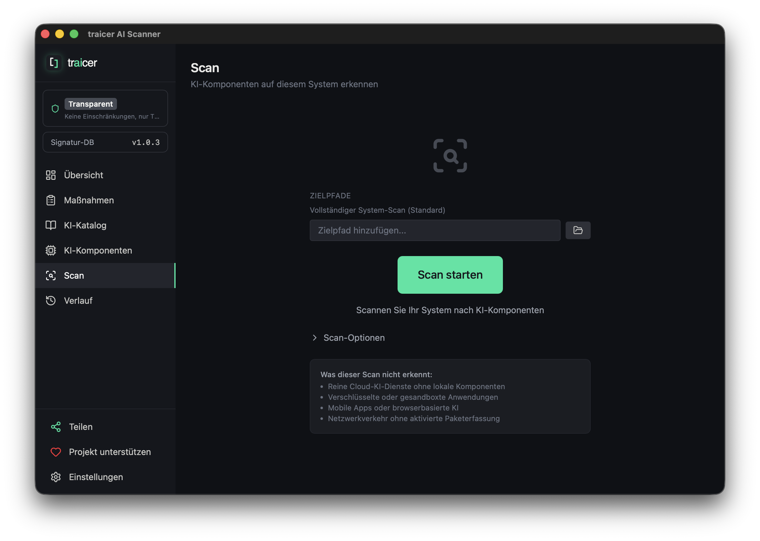Screen dimensions: 760x541
Task: Click Teilen to share the app
Action: tap(105, 427)
